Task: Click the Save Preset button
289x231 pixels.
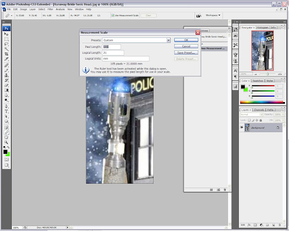Action: point(186,52)
